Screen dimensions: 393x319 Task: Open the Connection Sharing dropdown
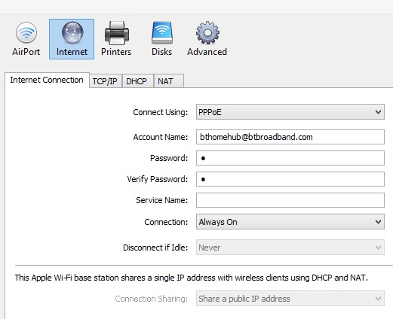(x=290, y=299)
